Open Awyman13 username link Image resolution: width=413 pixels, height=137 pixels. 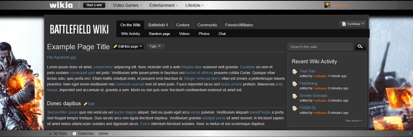click(x=339, y=5)
